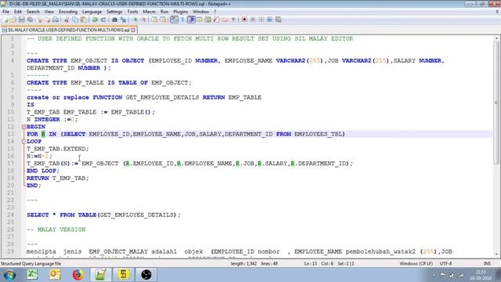Click the Stop Recording macro icon

coord(253,20)
